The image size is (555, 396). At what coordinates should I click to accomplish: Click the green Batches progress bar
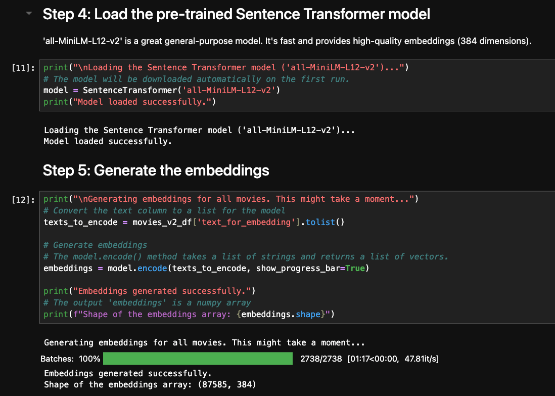tap(198, 359)
